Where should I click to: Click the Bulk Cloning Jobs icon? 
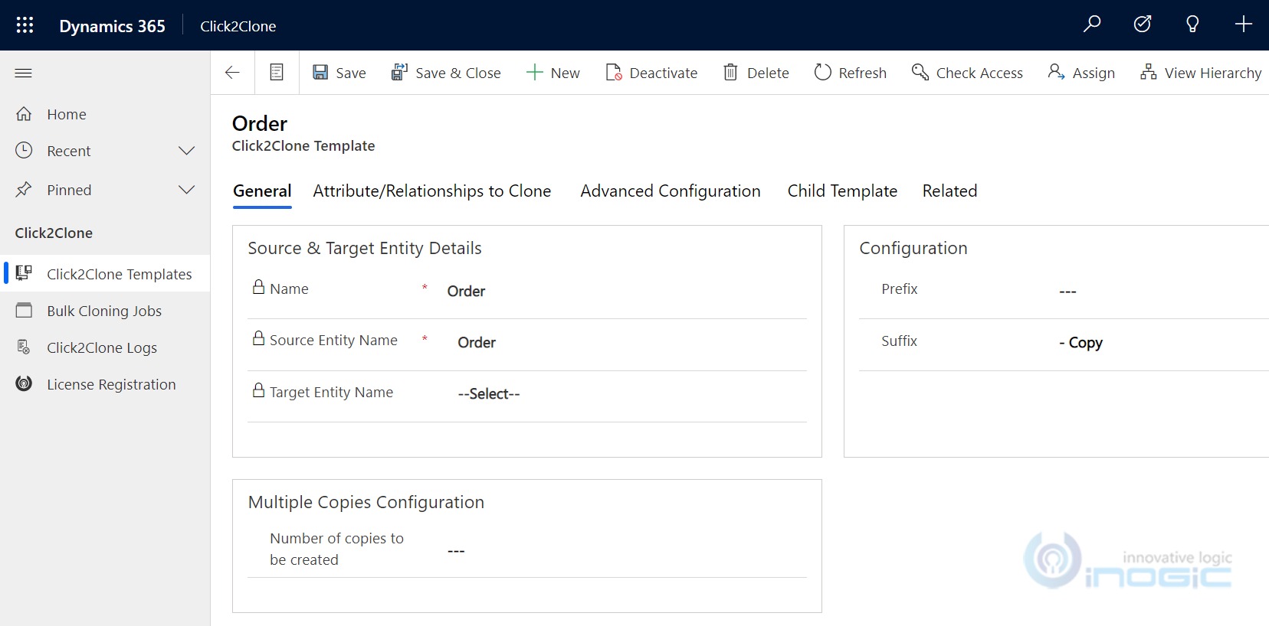point(24,310)
